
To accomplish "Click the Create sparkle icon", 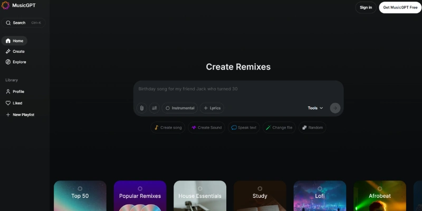I will point(8,51).
